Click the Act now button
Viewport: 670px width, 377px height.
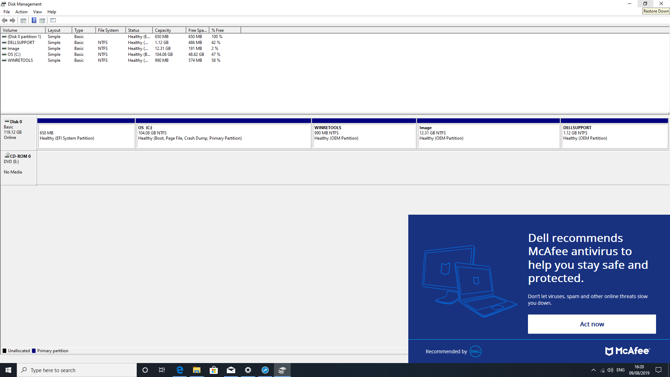pos(591,324)
